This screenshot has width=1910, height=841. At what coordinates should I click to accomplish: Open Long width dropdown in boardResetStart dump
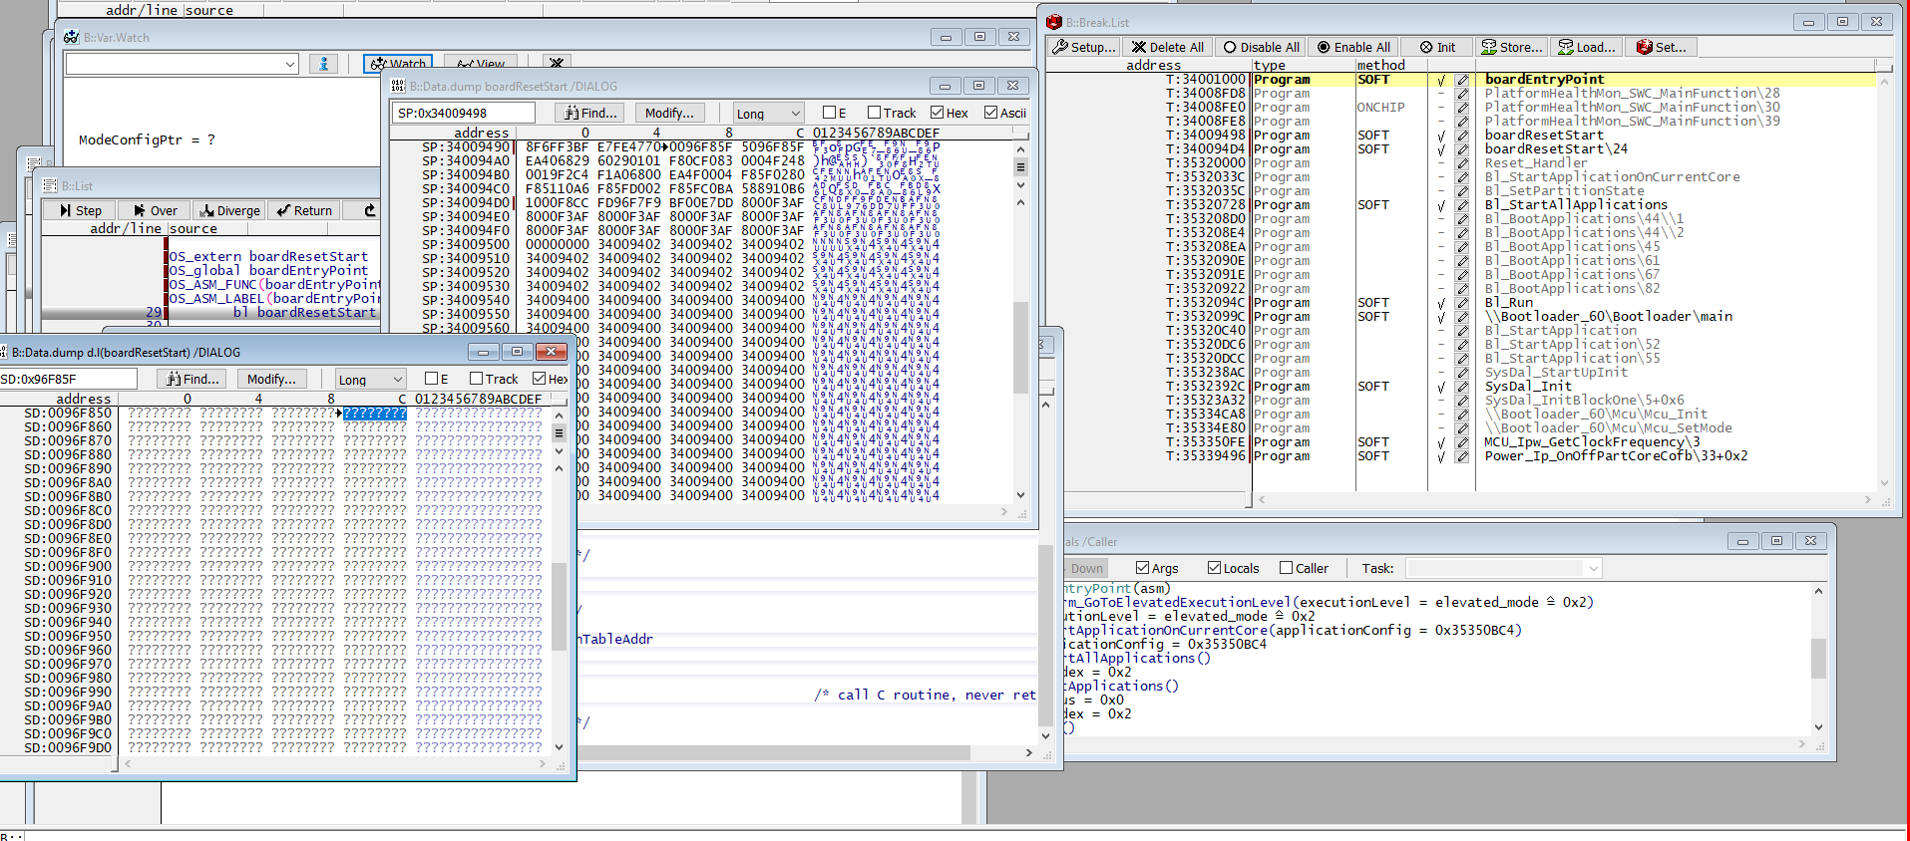coord(768,113)
